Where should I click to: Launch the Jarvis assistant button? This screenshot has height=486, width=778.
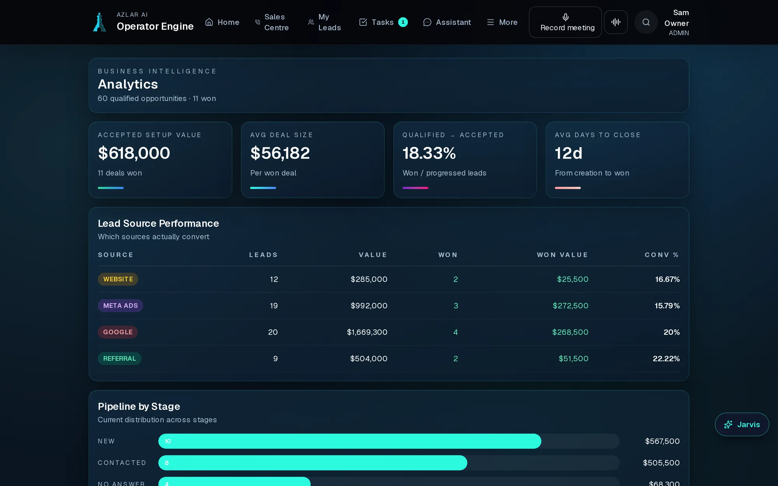pos(742,425)
